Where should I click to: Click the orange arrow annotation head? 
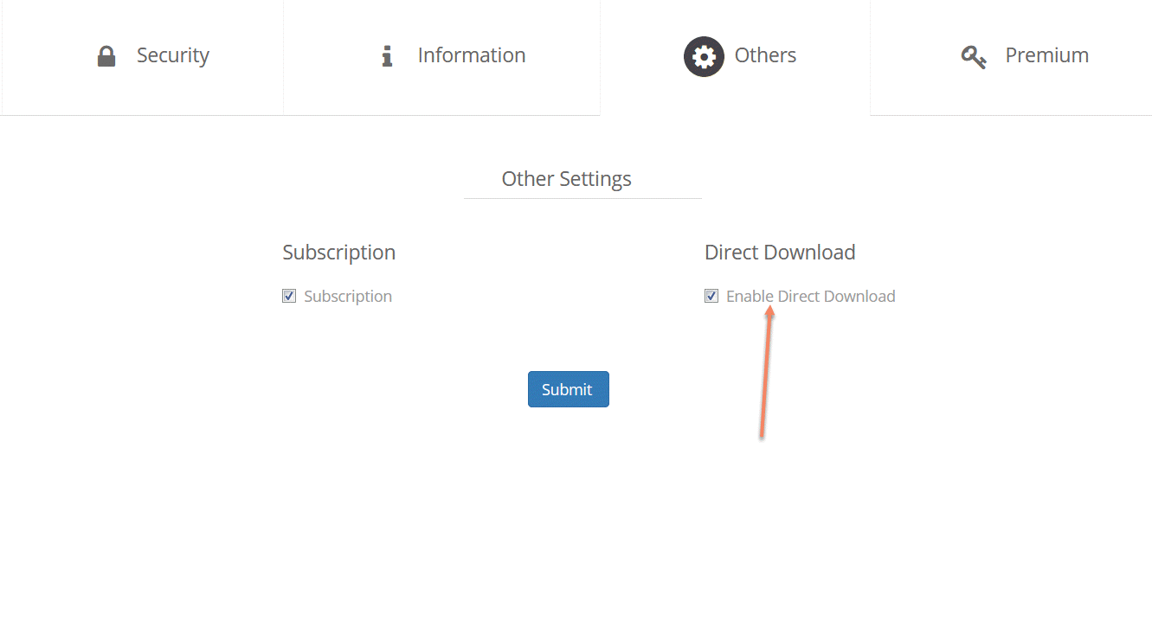pos(769,312)
